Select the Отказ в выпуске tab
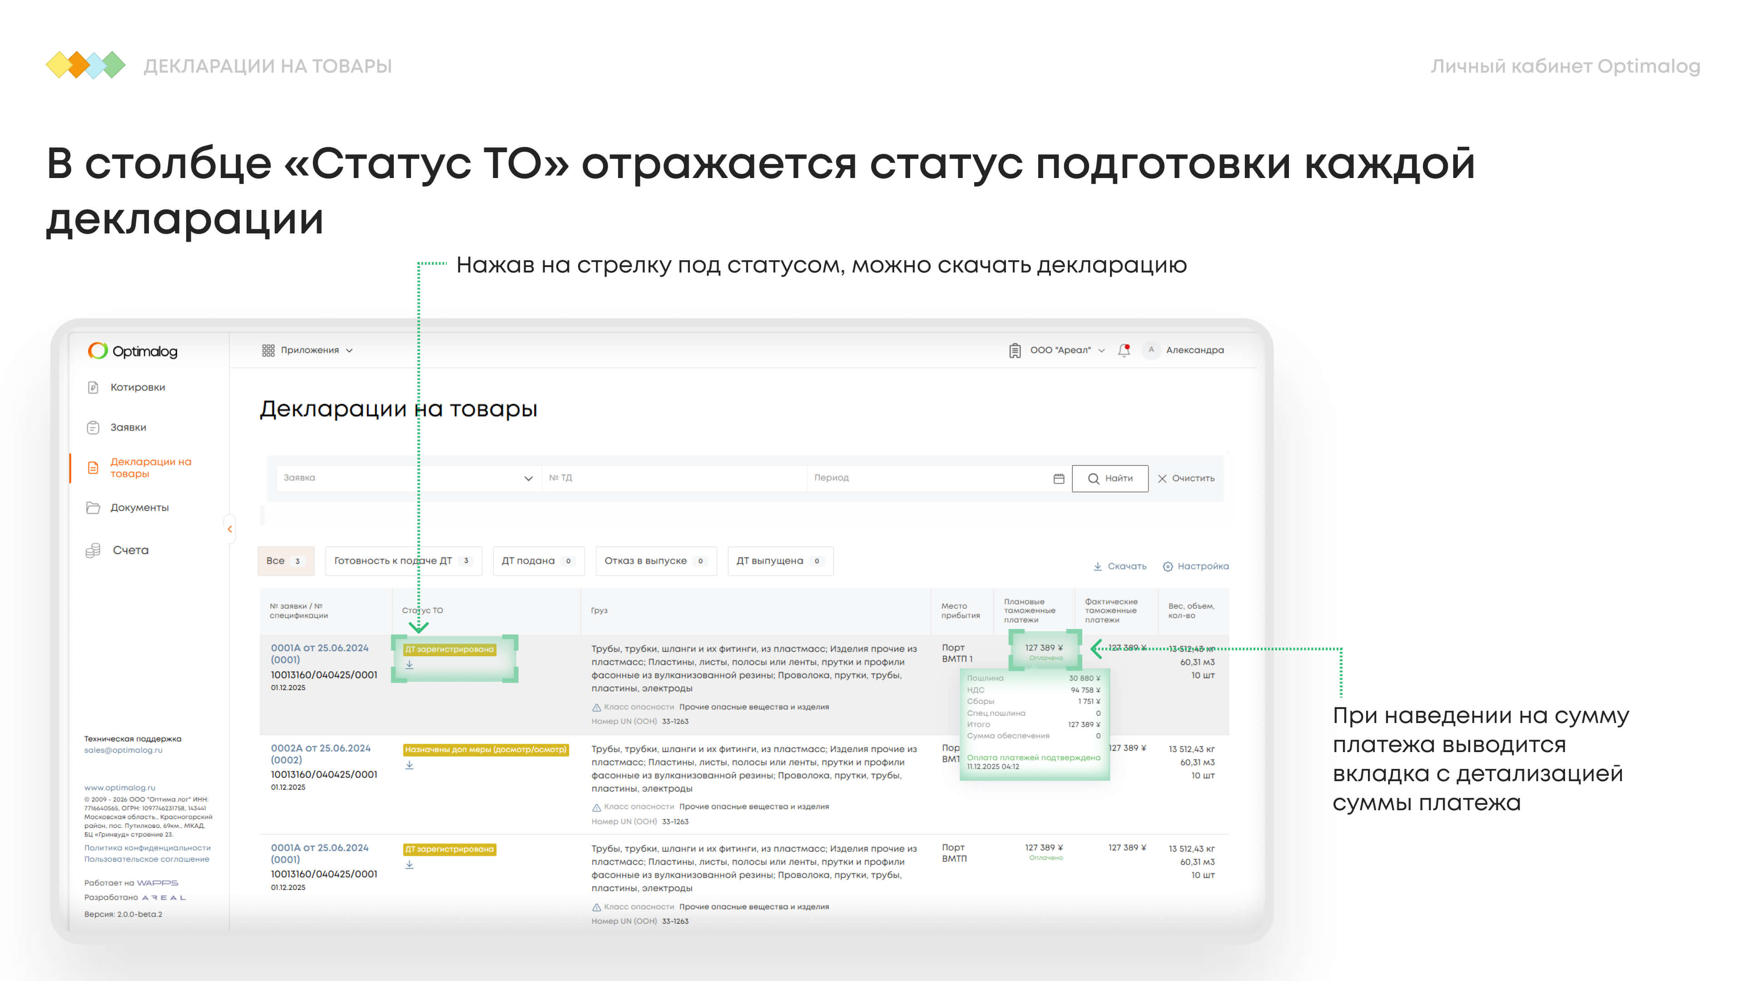This screenshot has height=981, width=1744. tap(654, 561)
